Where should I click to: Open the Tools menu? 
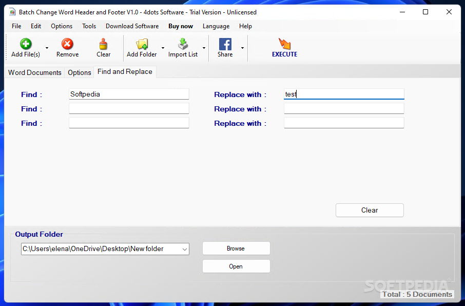point(89,26)
